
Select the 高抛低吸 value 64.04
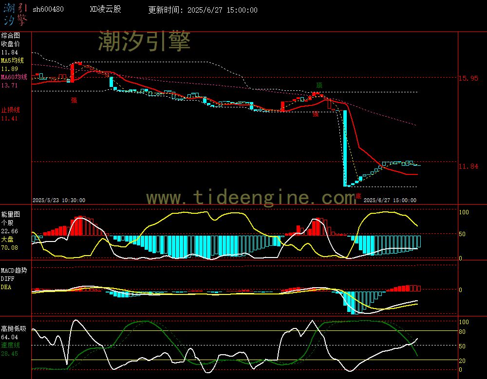[10, 337]
